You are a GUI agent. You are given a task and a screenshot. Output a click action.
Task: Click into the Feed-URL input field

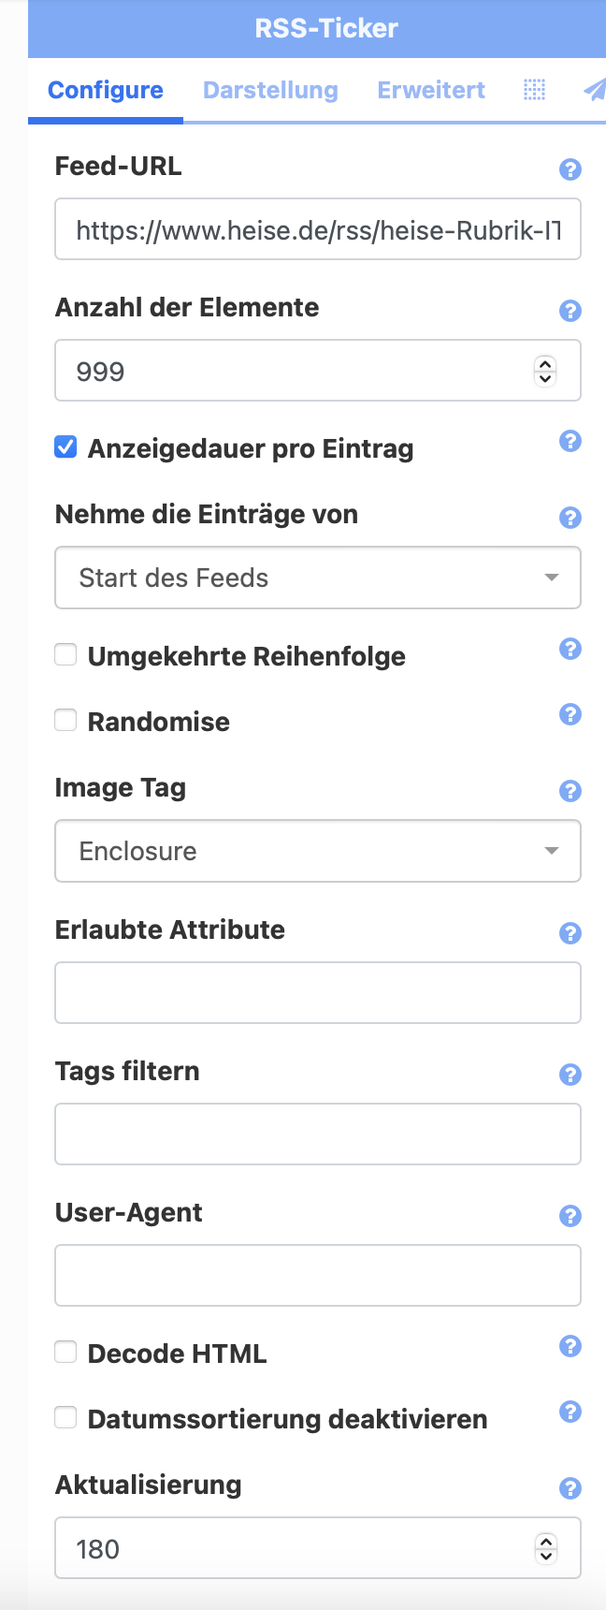point(318,229)
